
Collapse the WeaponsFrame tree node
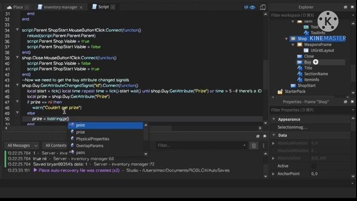pos(293,45)
